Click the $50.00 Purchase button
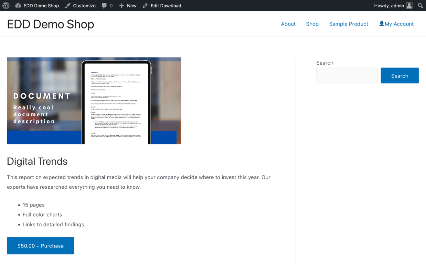This screenshot has width=426, height=264. [x=40, y=246]
